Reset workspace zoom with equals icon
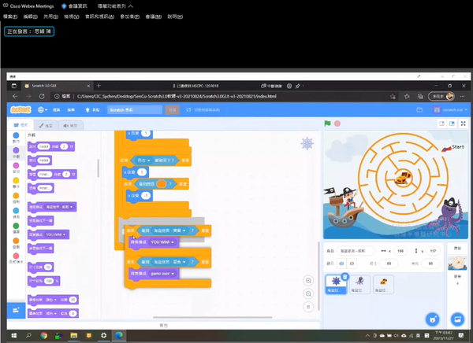473x343 pixels. (x=308, y=307)
